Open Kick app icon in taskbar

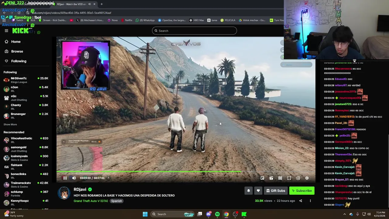point(244,214)
